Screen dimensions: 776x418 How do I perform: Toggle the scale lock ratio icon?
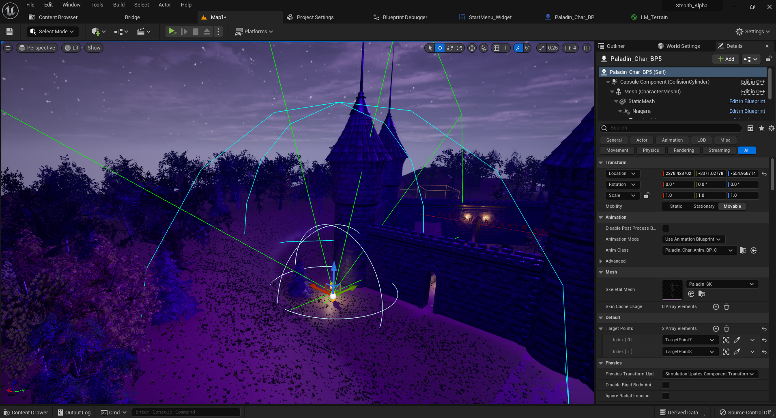coord(647,195)
